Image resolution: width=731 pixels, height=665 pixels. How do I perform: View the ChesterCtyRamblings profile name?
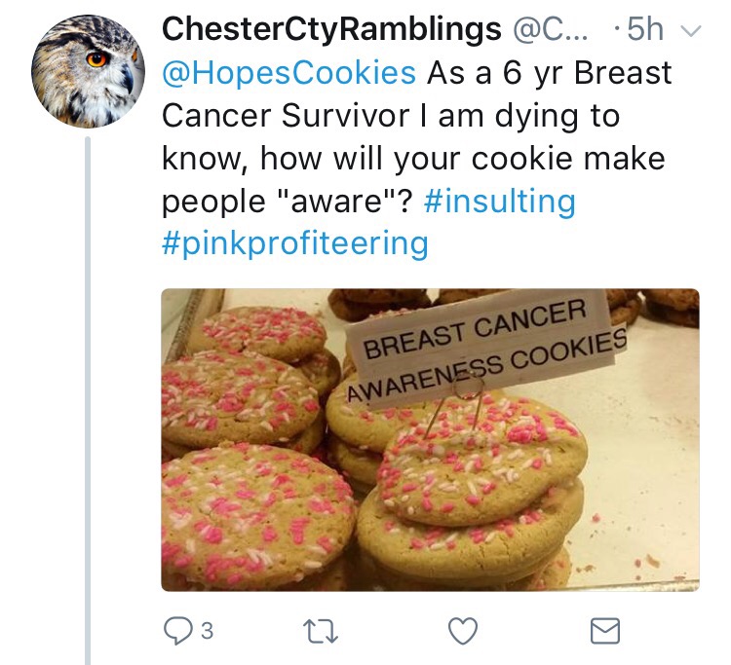(331, 30)
